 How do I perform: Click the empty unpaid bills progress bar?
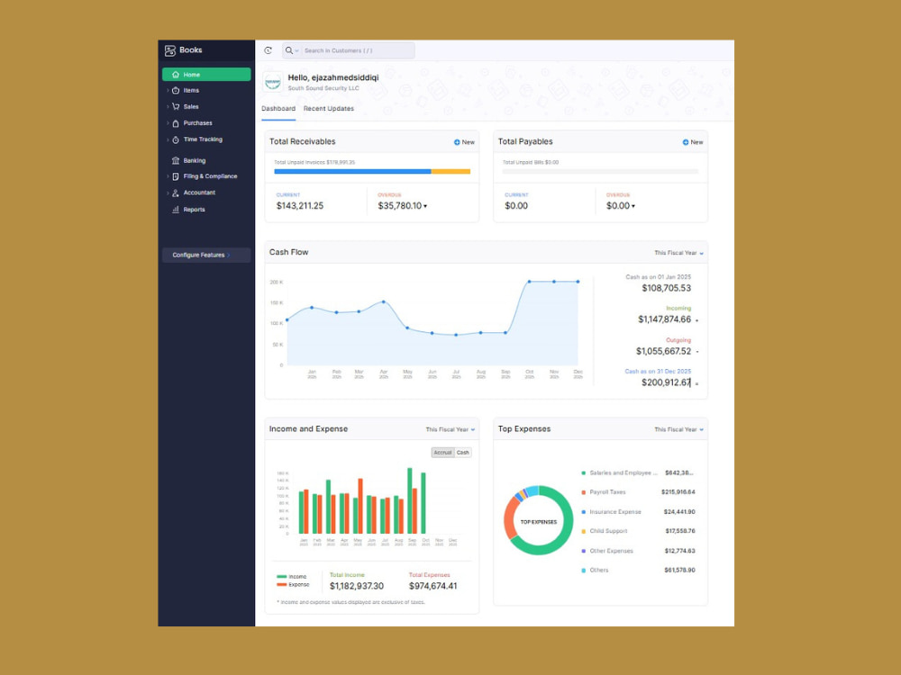[x=600, y=172]
